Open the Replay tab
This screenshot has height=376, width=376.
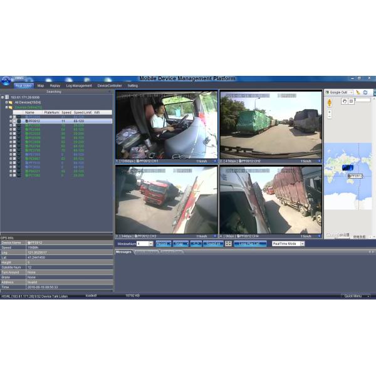point(55,86)
